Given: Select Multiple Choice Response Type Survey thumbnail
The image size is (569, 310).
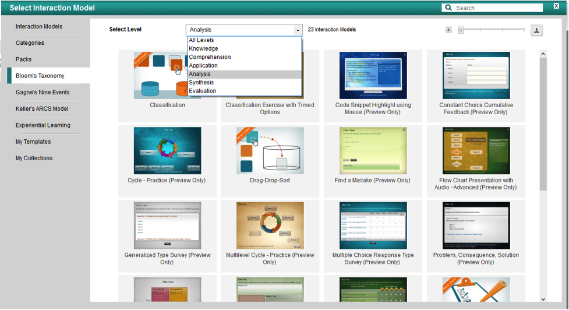Looking at the screenshot, I should click(x=373, y=226).
